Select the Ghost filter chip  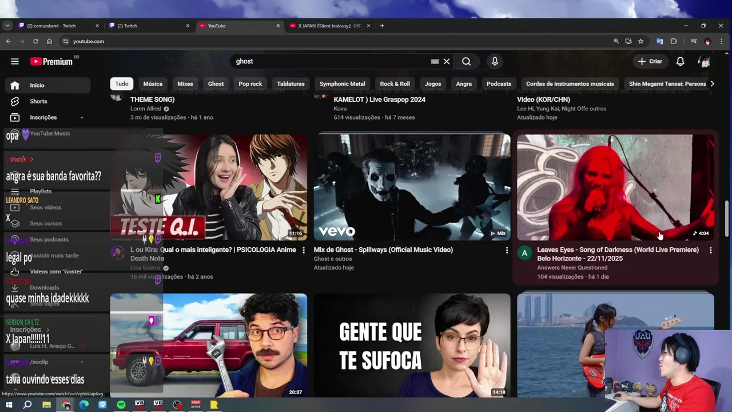pos(216,84)
